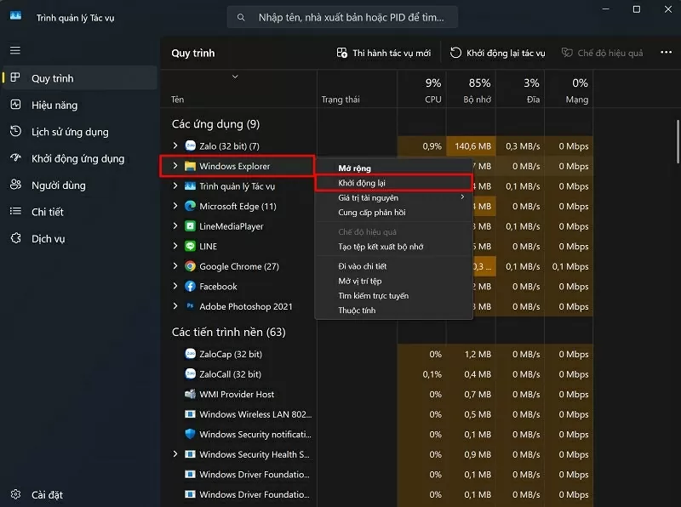This screenshot has width=681, height=507.
Task: Open Lịch sử ứng dụng history page
Action: coord(70,132)
